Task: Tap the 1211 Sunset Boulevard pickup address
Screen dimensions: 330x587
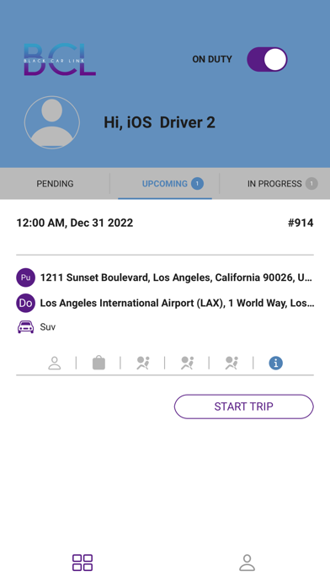Action: pyautogui.click(x=176, y=277)
